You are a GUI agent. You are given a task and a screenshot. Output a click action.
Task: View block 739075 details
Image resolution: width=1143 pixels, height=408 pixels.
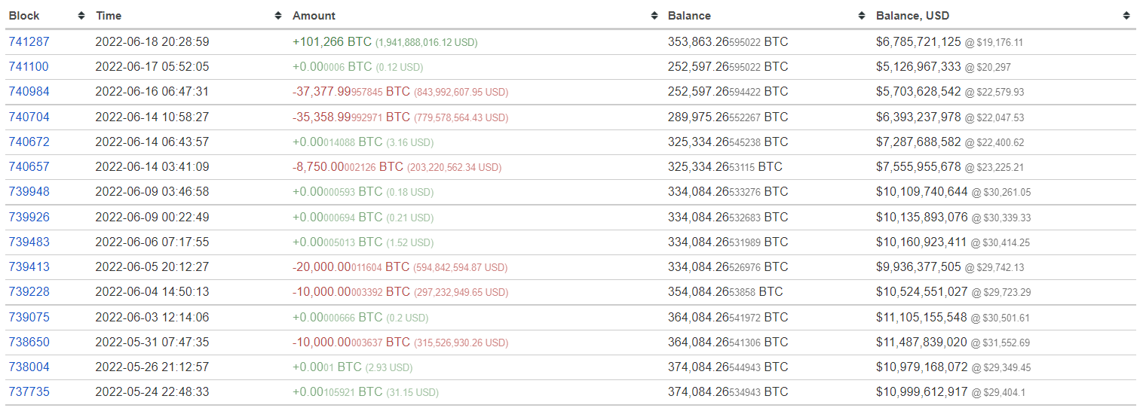(x=29, y=318)
